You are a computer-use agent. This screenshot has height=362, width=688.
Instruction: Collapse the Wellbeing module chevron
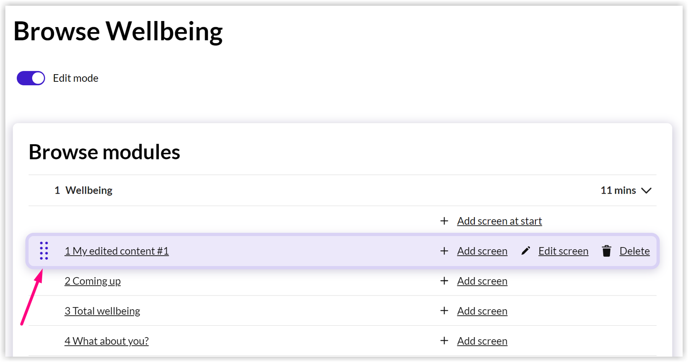(646, 190)
